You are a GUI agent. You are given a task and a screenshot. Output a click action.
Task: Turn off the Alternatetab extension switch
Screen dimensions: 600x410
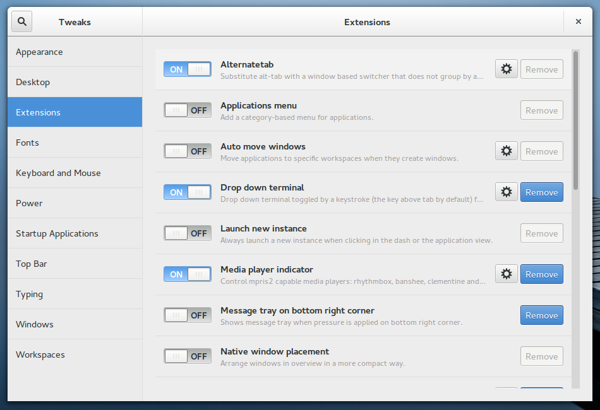point(187,69)
